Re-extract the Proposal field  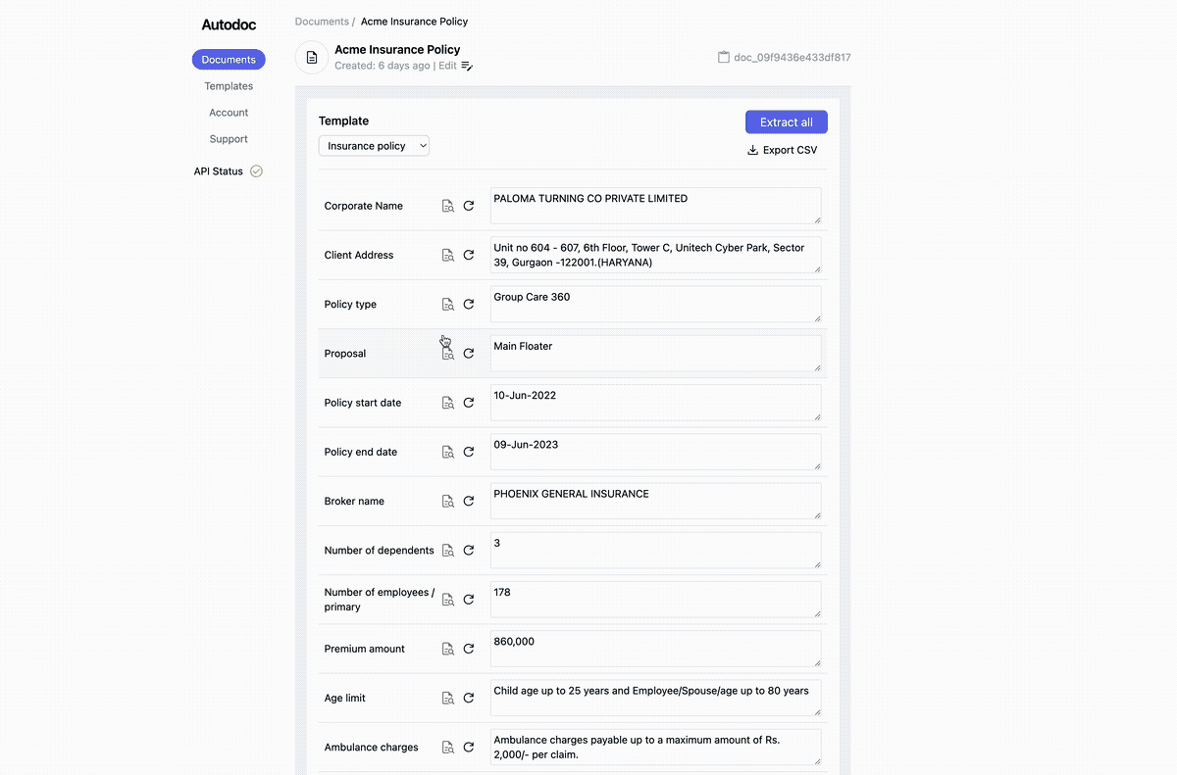coord(469,353)
